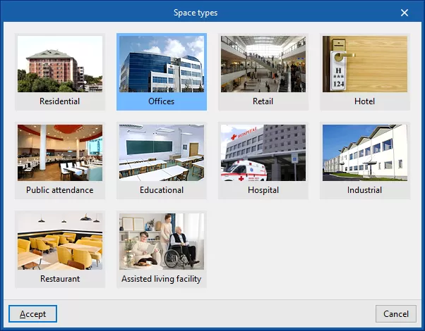Select the Educational classroom image
425x331 pixels.
click(162, 153)
